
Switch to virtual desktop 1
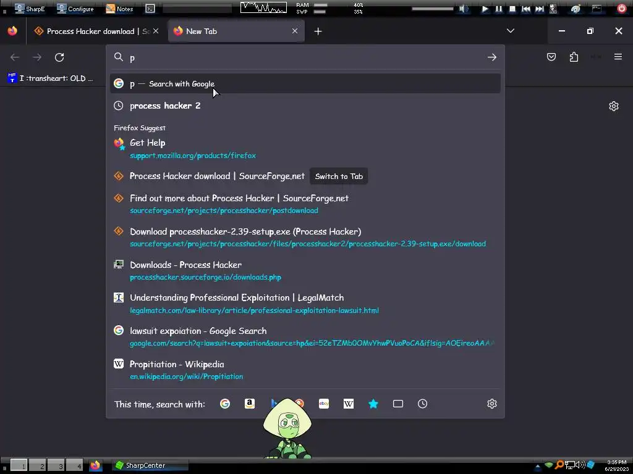19,465
